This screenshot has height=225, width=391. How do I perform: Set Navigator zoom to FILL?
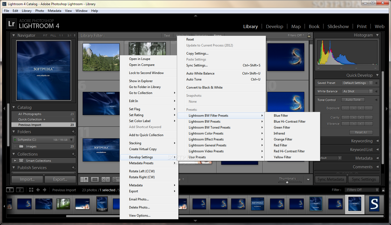pyautogui.click(x=53, y=35)
